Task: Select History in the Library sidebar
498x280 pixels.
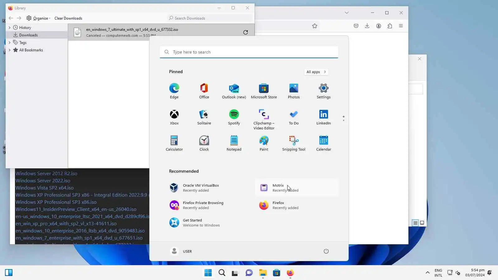Action: [37, 28]
